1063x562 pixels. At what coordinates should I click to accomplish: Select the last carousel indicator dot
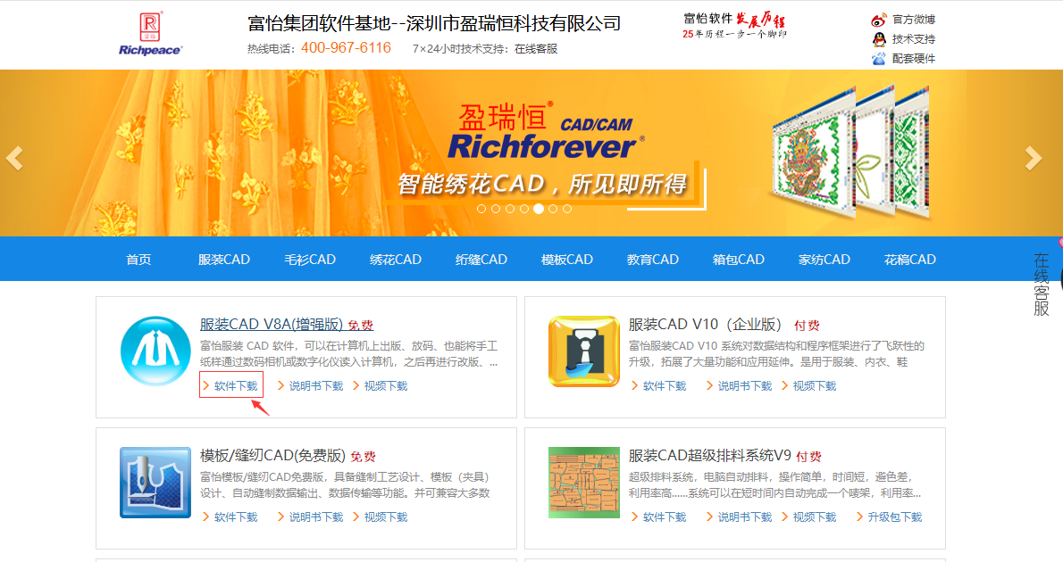567,209
